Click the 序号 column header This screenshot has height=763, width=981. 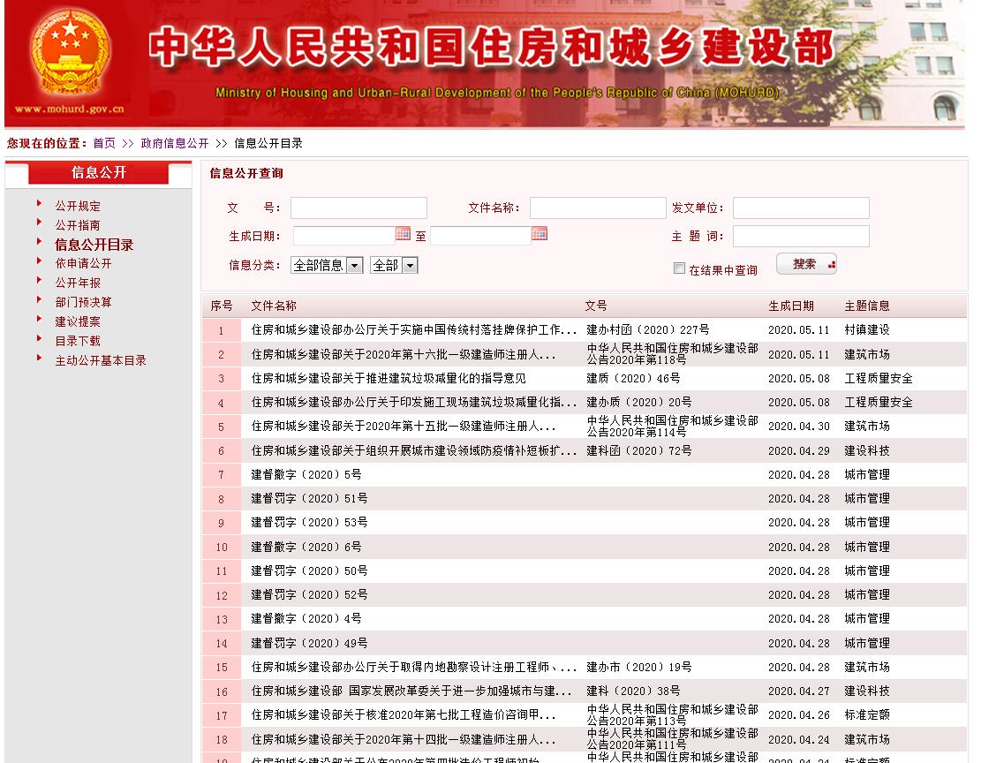click(x=222, y=306)
